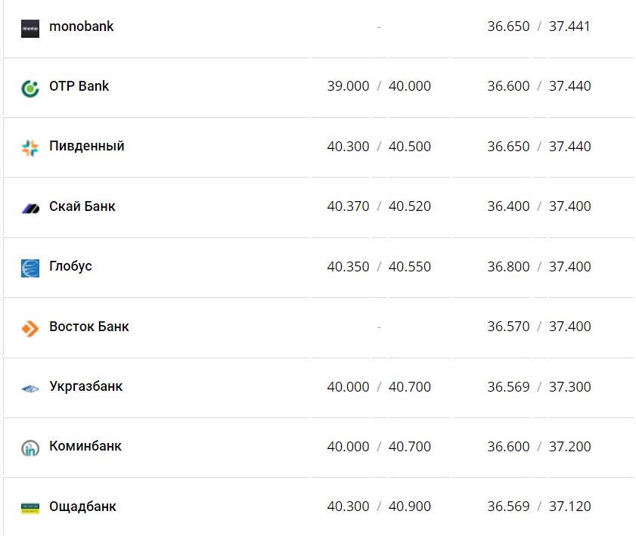The image size is (636, 536).
Task: Open the monobank bank name link
Action: tap(82, 26)
